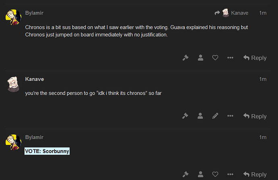Screen dimensions: 278x180
Task: Show more options on the VOTE: Scorbunny post
Action: pyautogui.click(x=230, y=174)
